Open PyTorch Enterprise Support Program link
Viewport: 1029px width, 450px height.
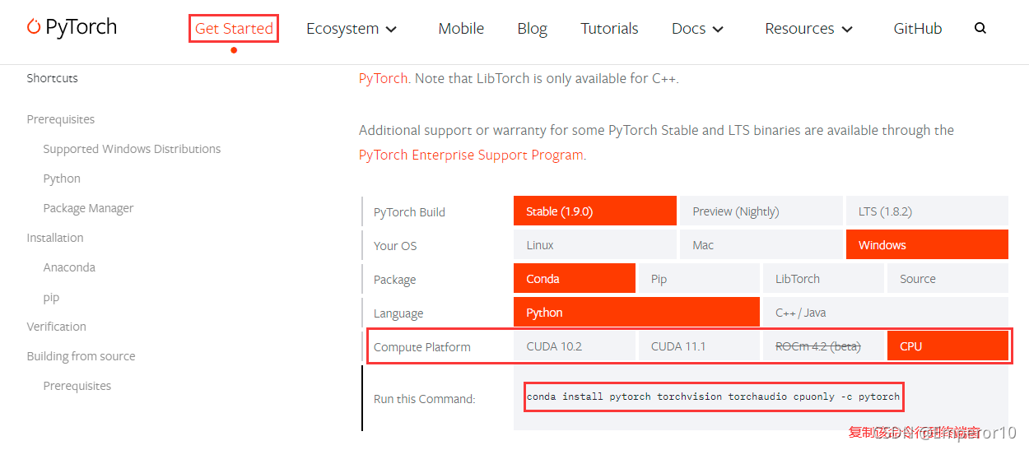471,155
